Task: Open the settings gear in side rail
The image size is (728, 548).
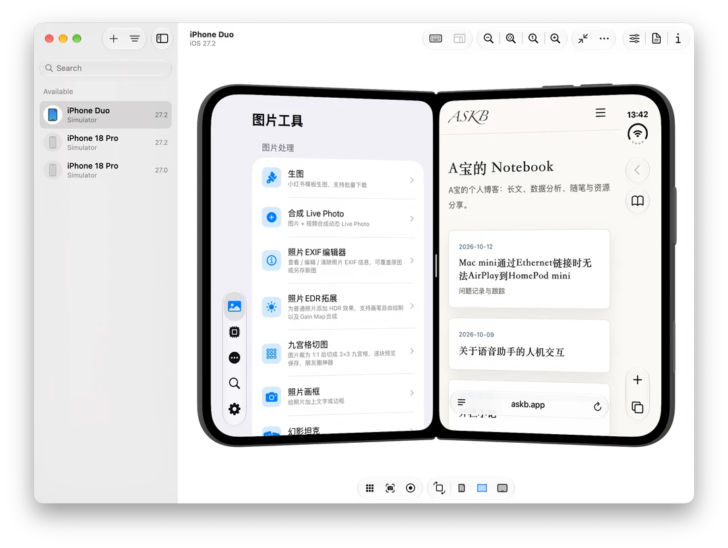Action: pos(235,408)
